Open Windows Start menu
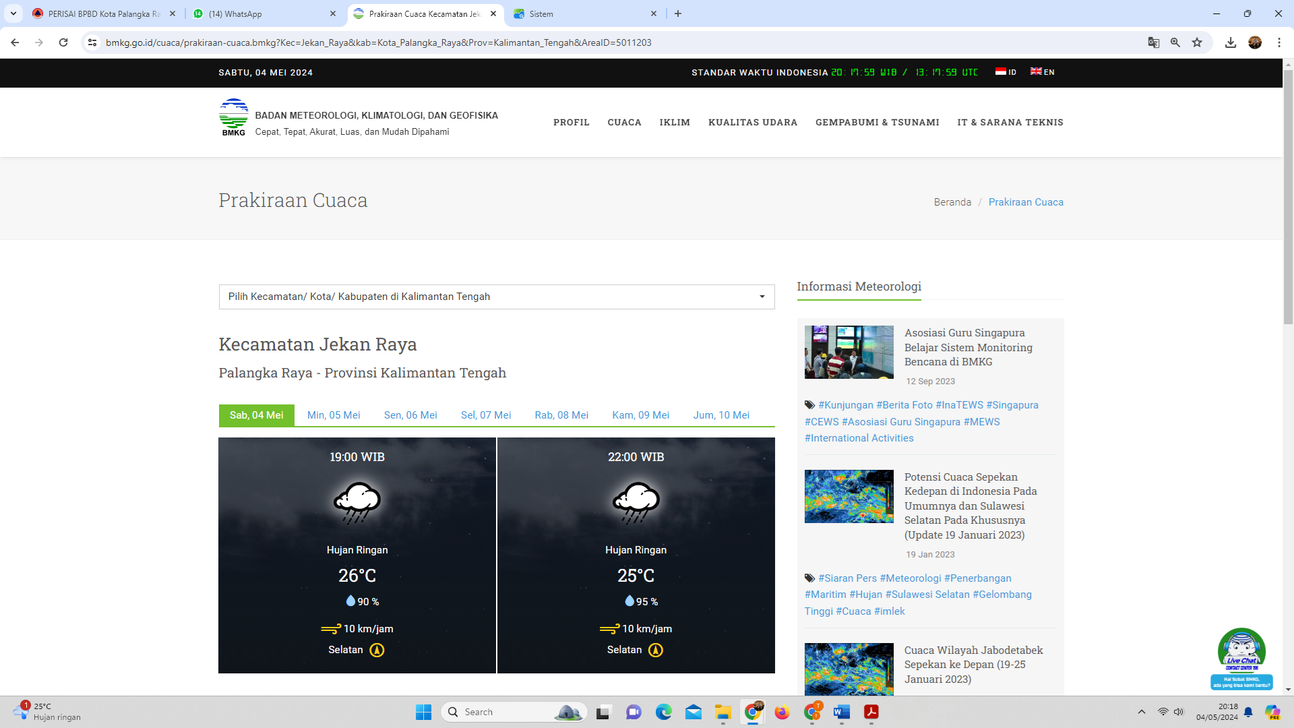The height and width of the screenshot is (728, 1294). click(423, 712)
